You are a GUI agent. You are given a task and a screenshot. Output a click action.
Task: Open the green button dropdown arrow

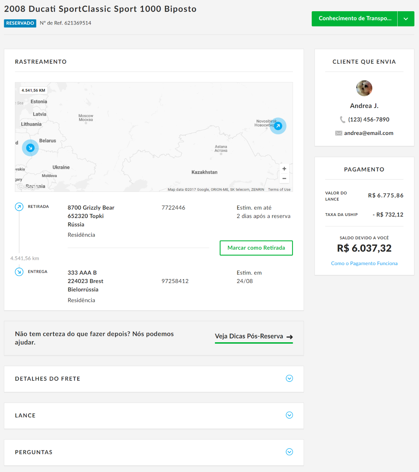(x=406, y=19)
